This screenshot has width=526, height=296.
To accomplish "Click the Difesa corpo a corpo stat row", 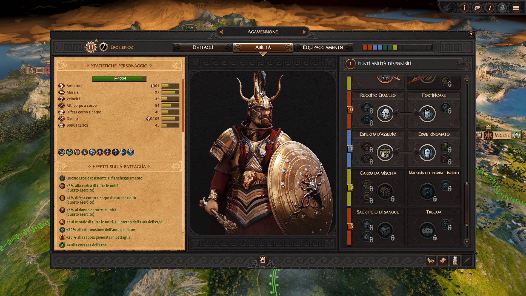I will (x=119, y=112).
